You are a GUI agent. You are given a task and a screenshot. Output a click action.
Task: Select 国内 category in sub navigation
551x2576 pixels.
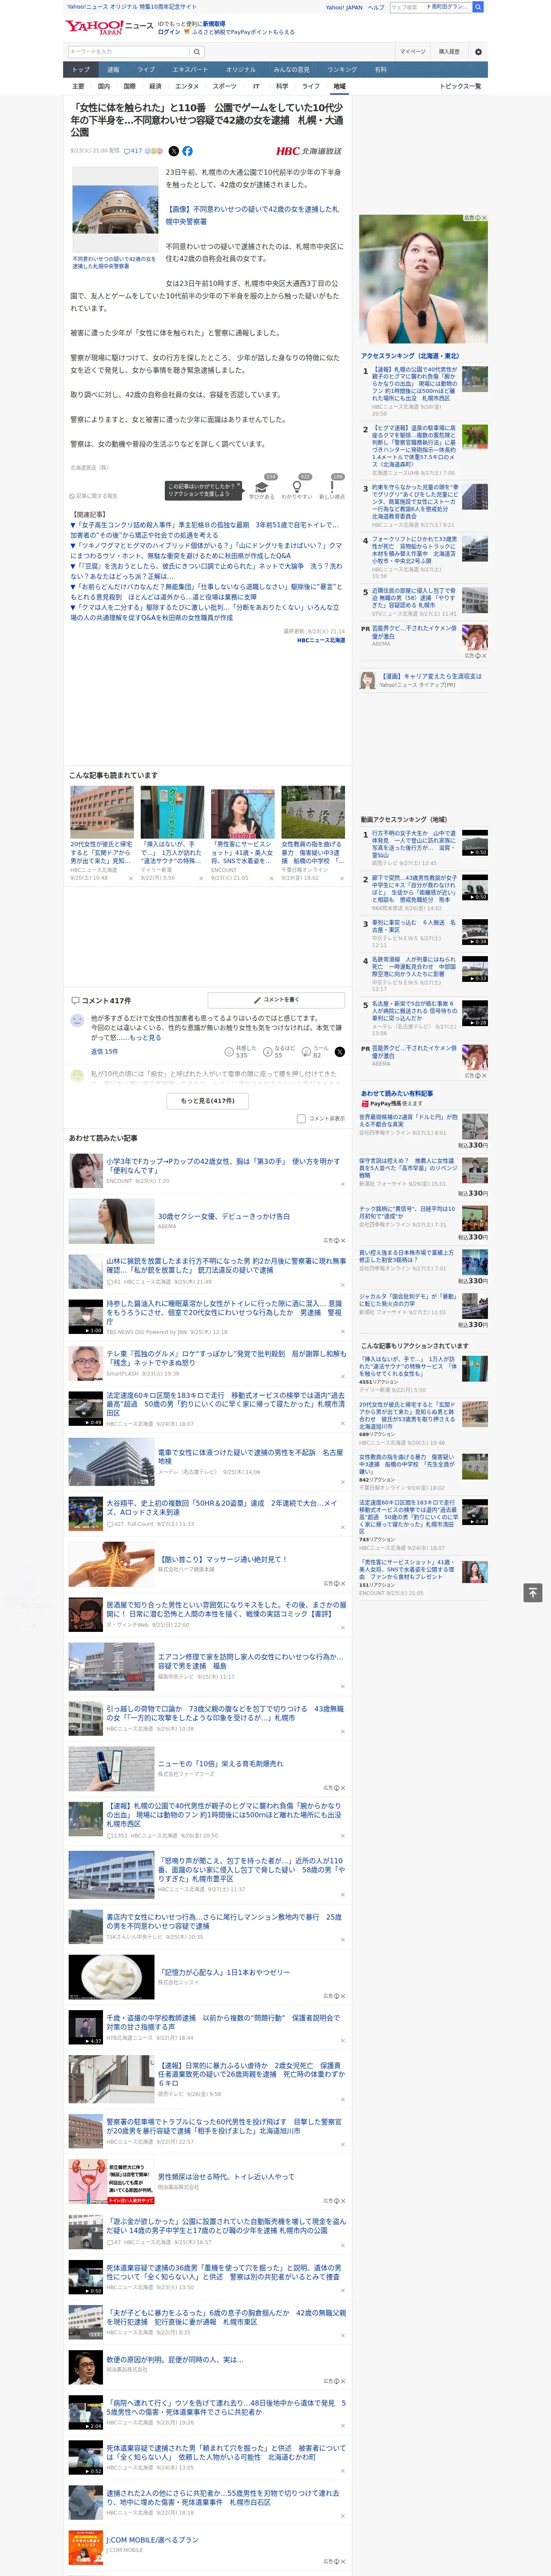104,86
